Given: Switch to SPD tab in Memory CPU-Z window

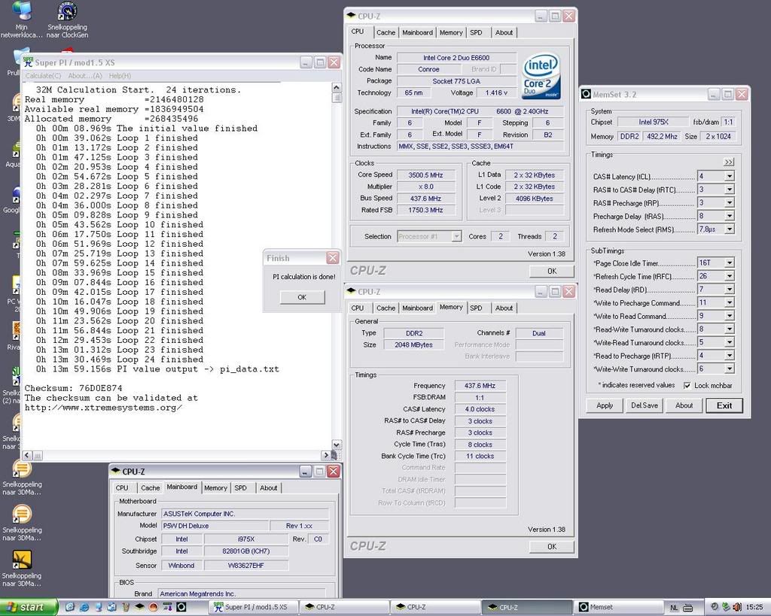Looking at the screenshot, I should click(x=476, y=308).
